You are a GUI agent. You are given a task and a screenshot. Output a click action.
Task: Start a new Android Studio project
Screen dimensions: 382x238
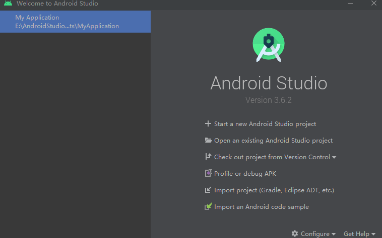(x=265, y=124)
